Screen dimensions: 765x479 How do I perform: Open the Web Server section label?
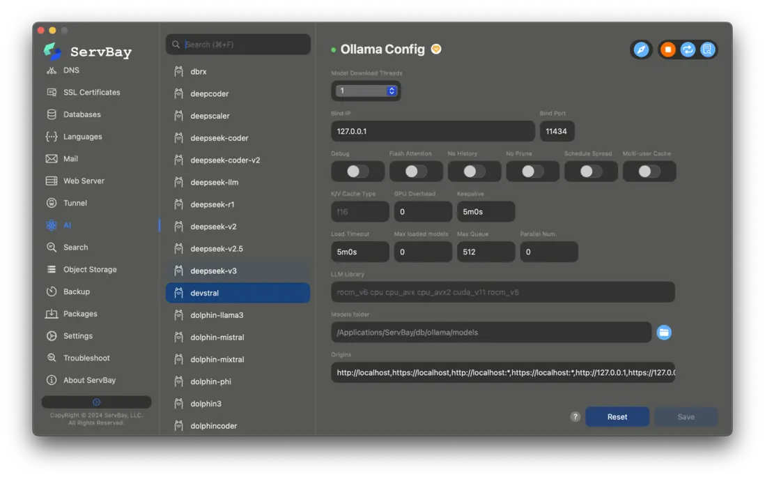pos(84,181)
